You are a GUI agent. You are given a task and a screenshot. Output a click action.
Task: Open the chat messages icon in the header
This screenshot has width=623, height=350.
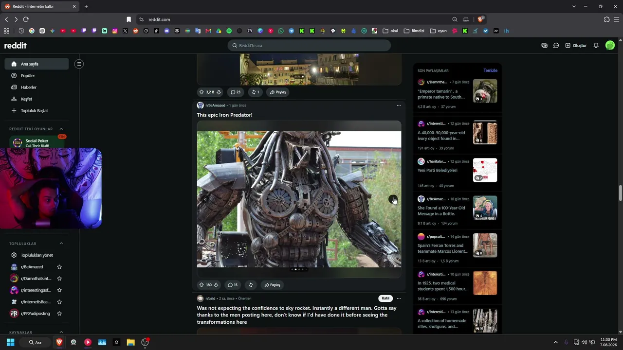pyautogui.click(x=556, y=46)
